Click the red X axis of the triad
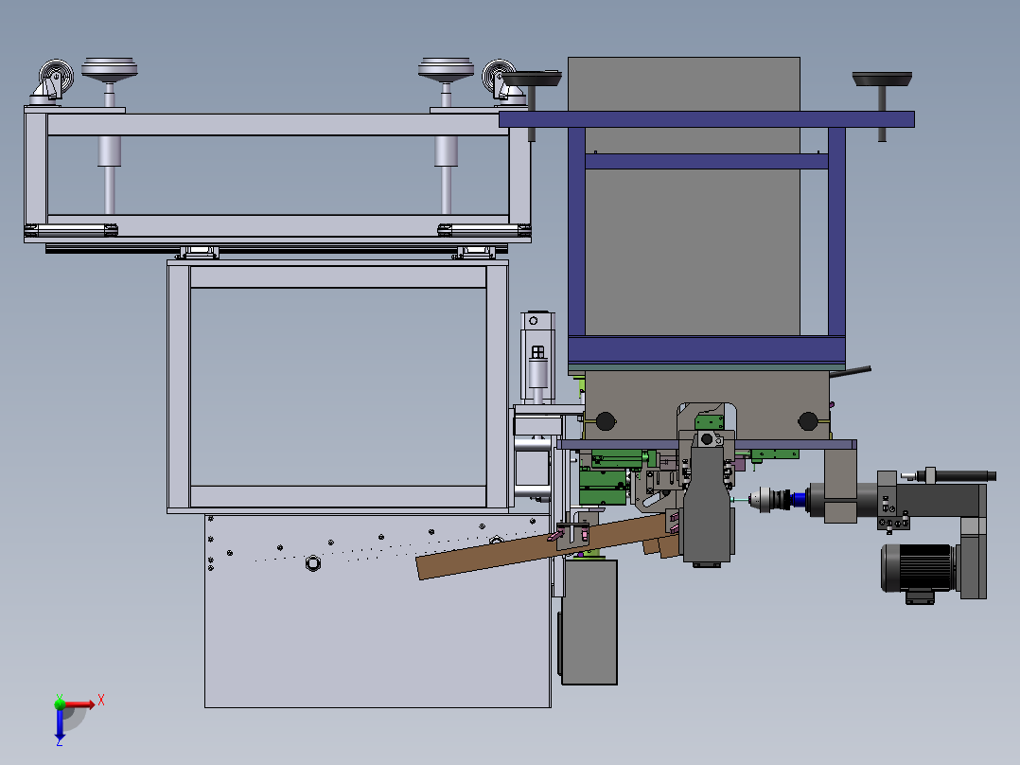Viewport: 1020px width, 765px height. coord(80,704)
